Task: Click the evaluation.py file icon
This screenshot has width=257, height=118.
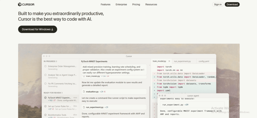Action: (84, 92)
